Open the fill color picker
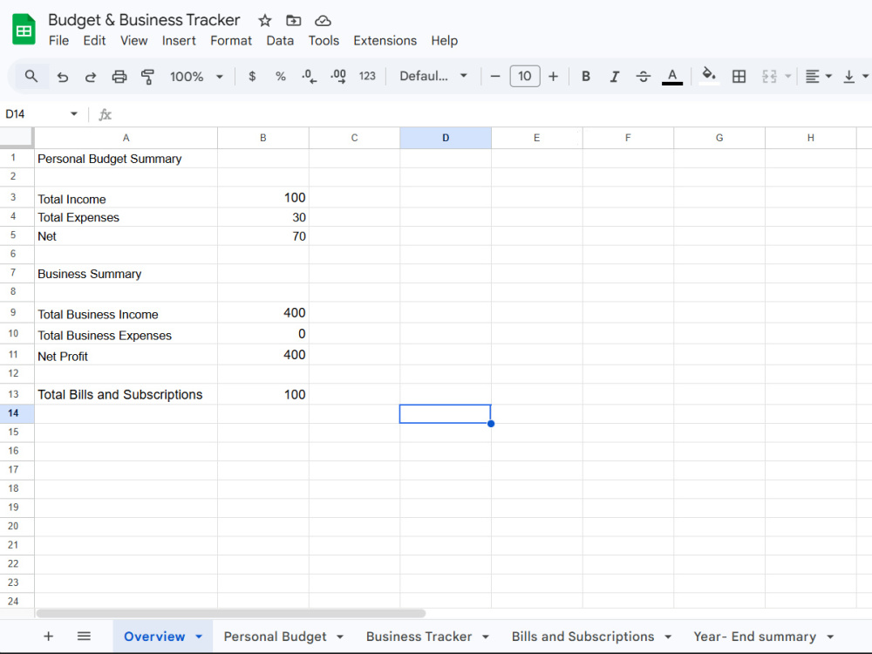This screenshot has height=654, width=872. [x=708, y=76]
